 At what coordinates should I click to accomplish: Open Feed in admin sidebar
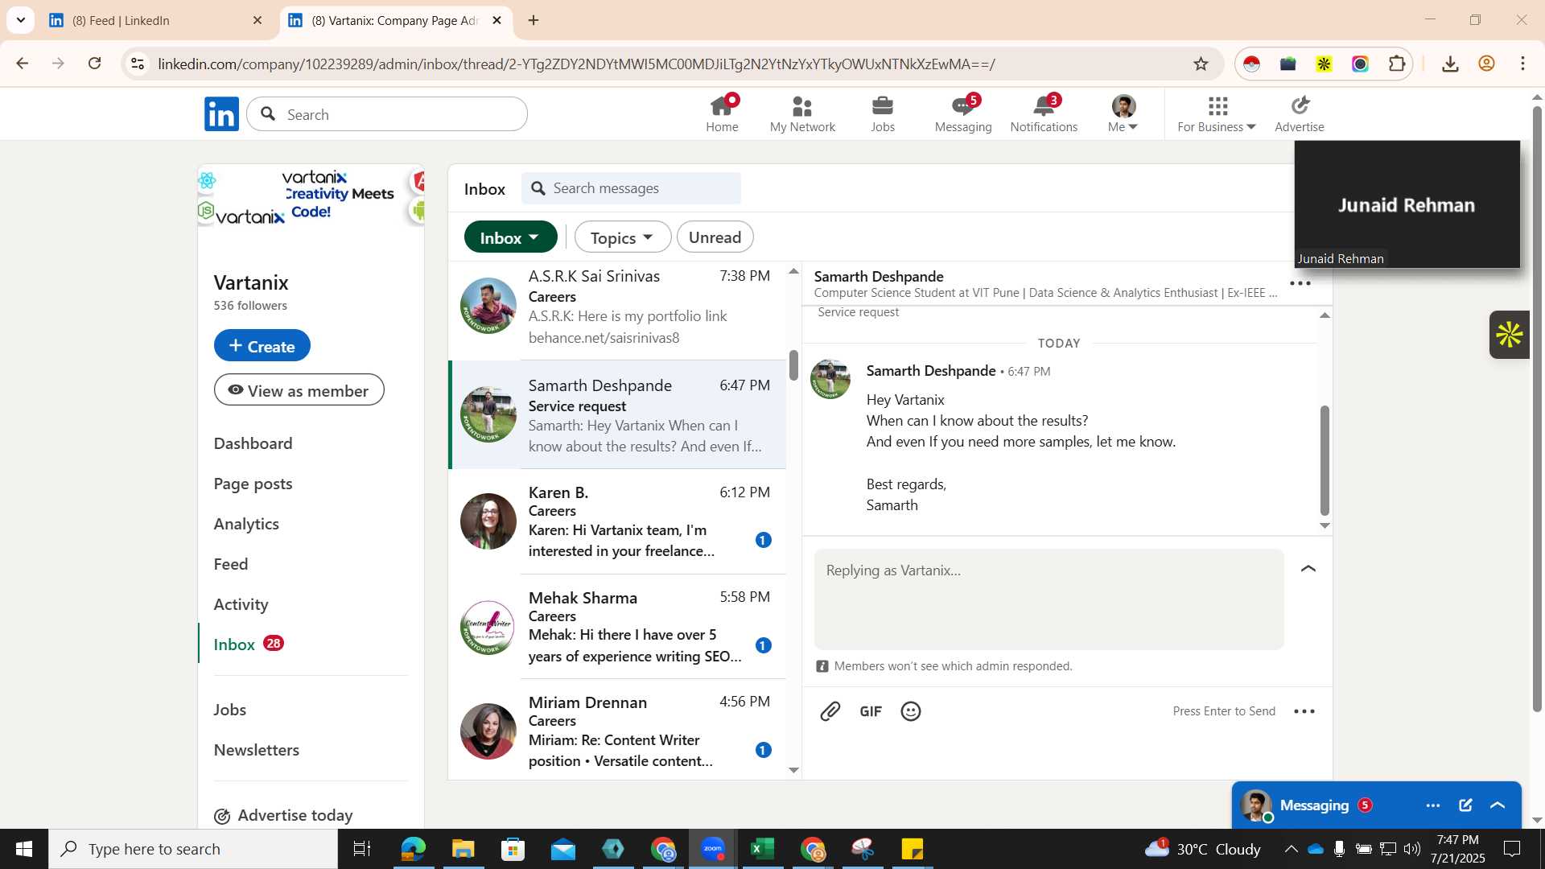click(230, 564)
